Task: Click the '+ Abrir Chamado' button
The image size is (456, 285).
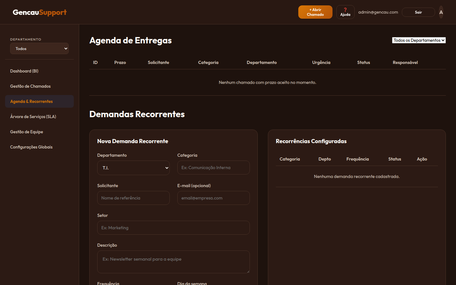Action: pos(315,12)
